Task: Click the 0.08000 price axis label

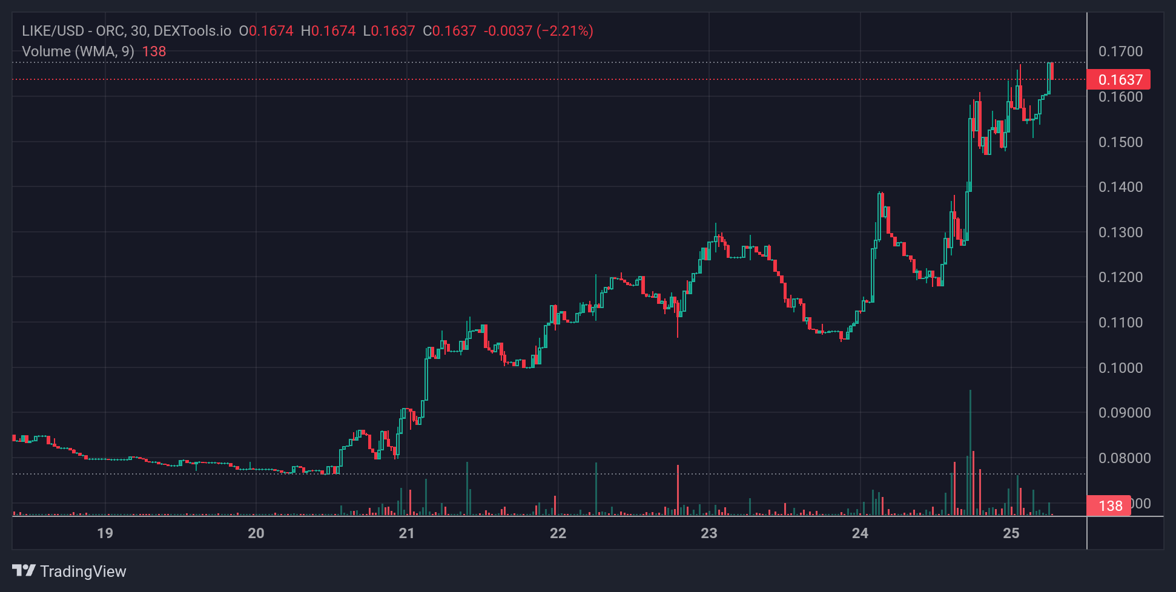Action: 1124,458
